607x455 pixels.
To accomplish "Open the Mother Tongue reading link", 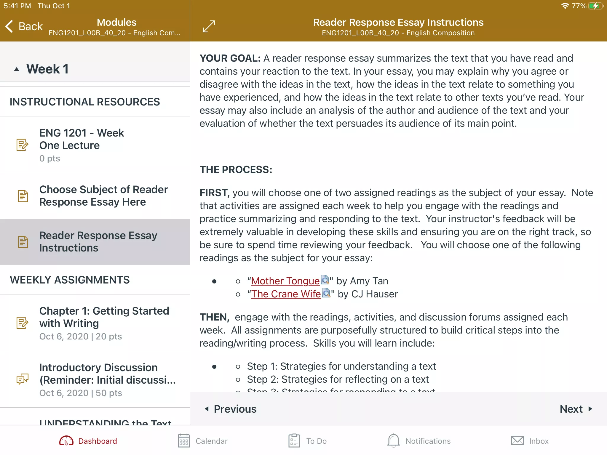I will pyautogui.click(x=285, y=281).
